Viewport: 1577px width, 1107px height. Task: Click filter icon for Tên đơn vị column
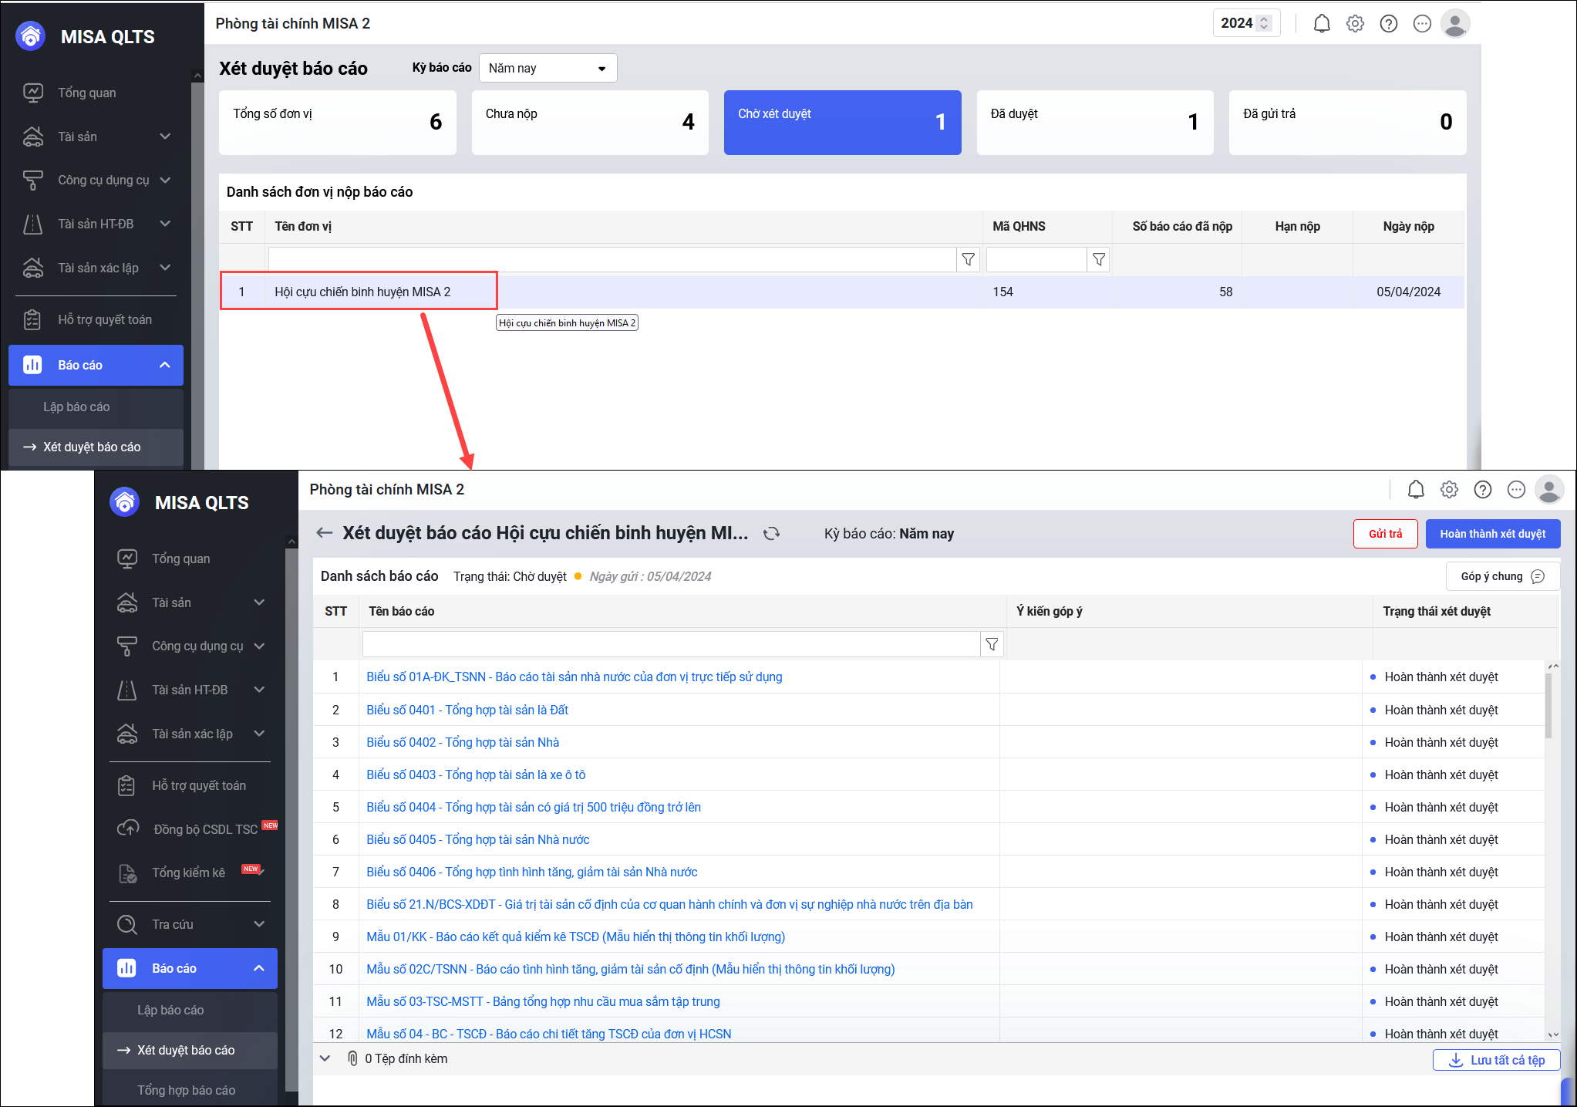point(968,260)
